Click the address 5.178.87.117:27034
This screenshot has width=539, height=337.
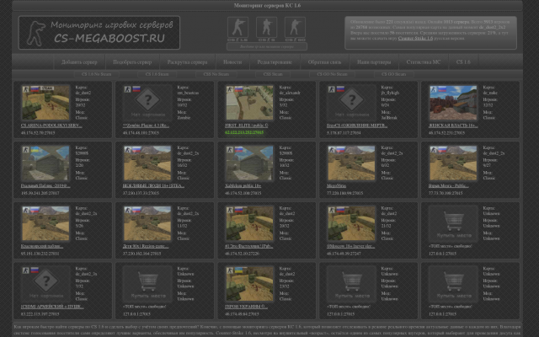pos(344,132)
